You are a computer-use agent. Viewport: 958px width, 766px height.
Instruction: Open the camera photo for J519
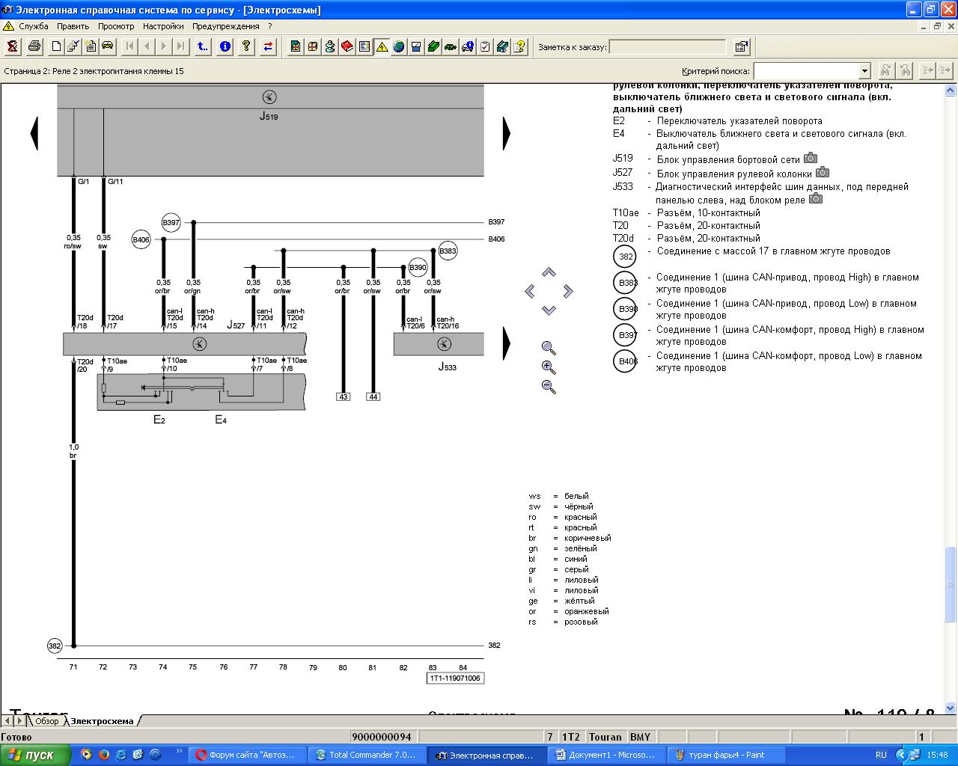coord(811,158)
